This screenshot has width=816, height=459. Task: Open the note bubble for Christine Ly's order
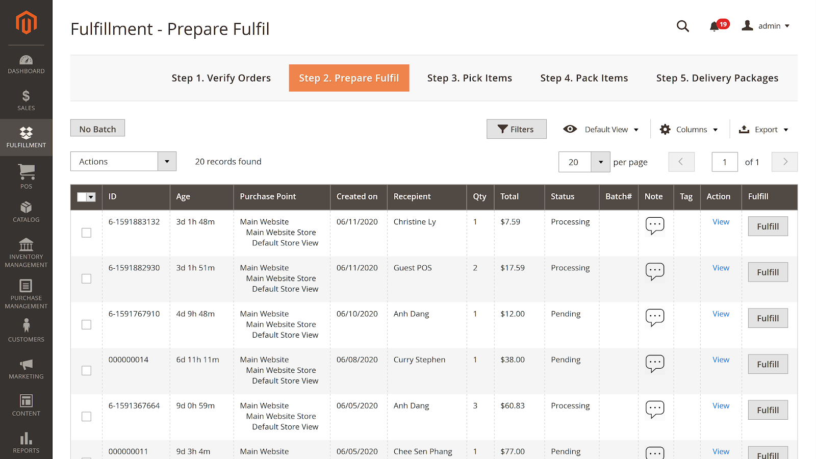[x=655, y=225]
